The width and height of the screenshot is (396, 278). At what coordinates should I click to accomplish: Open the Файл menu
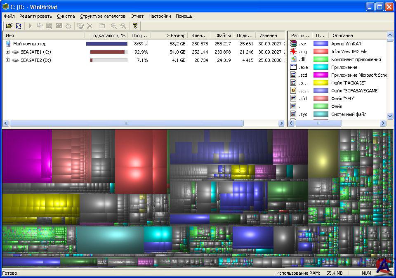click(x=9, y=16)
